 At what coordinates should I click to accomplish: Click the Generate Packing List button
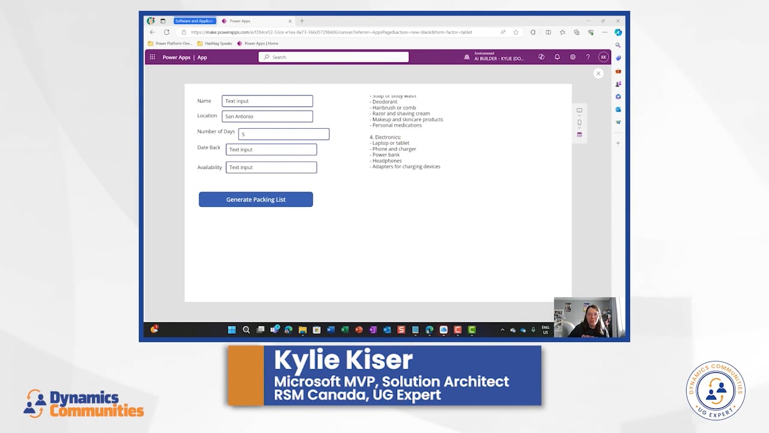pyautogui.click(x=255, y=199)
